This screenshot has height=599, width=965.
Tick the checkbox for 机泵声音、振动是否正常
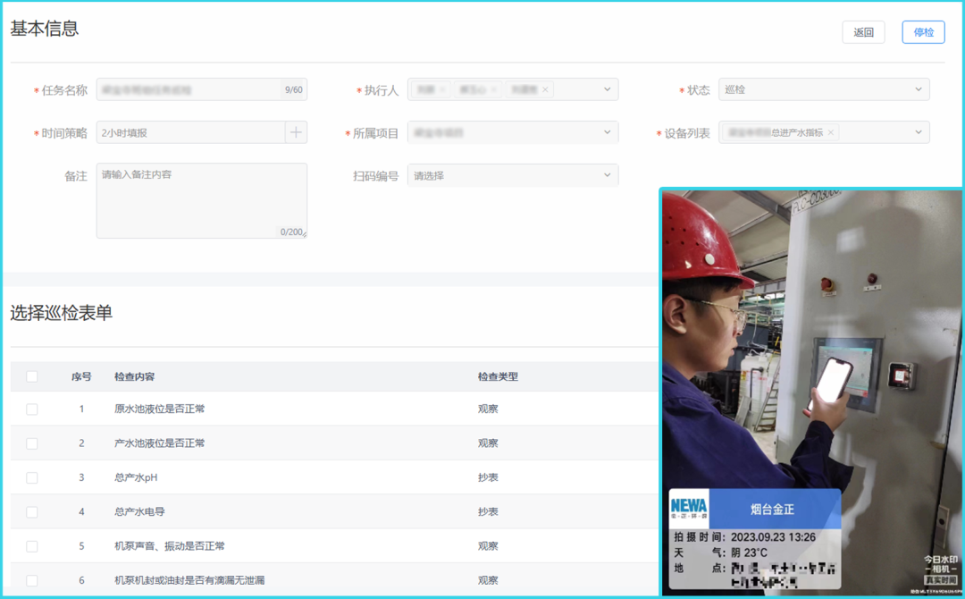coord(32,546)
